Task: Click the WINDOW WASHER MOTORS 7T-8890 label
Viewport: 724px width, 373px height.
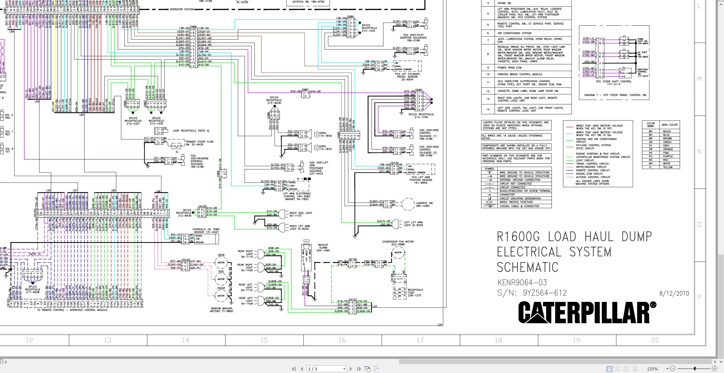Action: click(x=221, y=310)
